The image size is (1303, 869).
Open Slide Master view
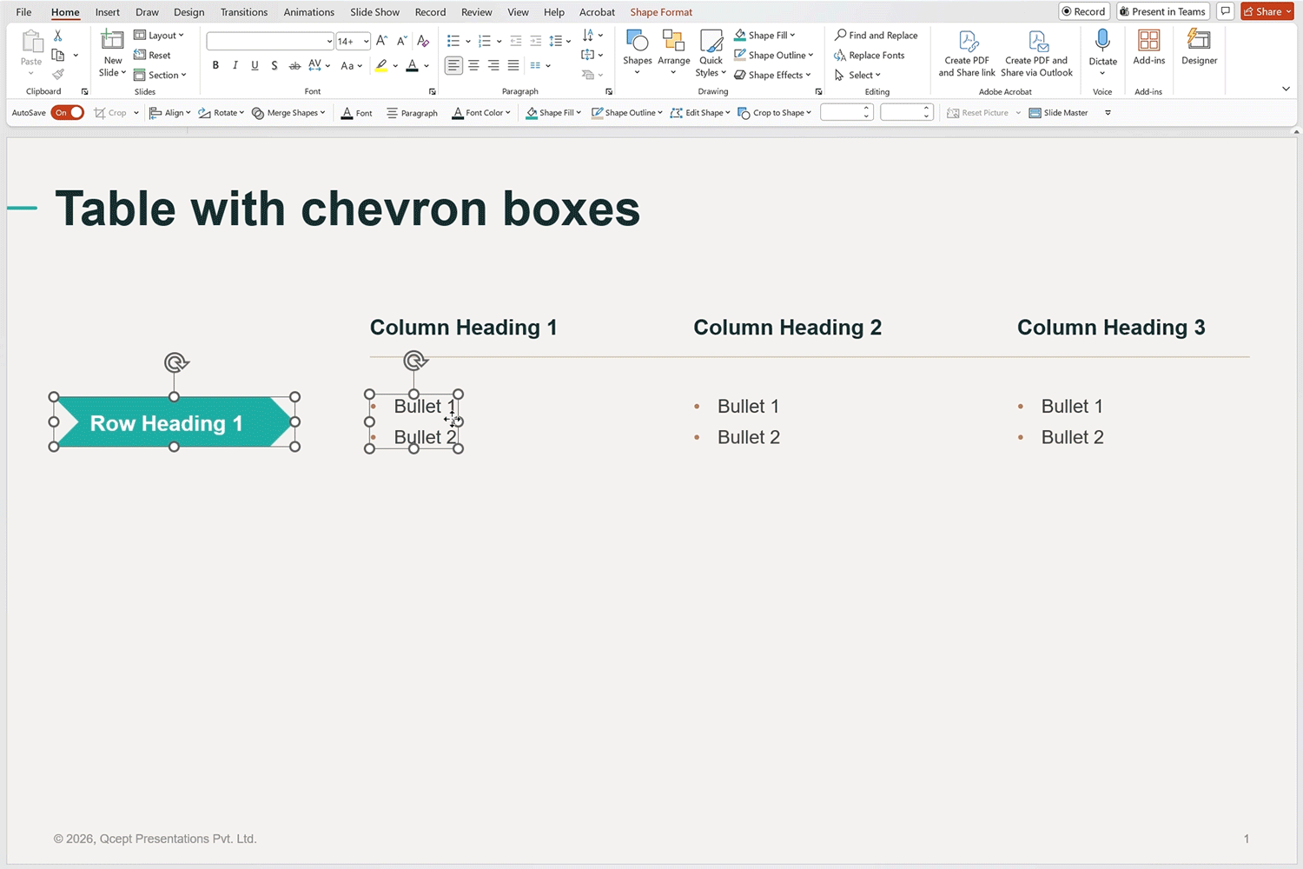click(x=1058, y=113)
